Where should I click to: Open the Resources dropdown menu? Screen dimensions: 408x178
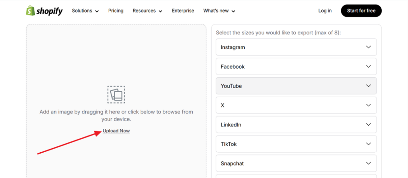147,11
